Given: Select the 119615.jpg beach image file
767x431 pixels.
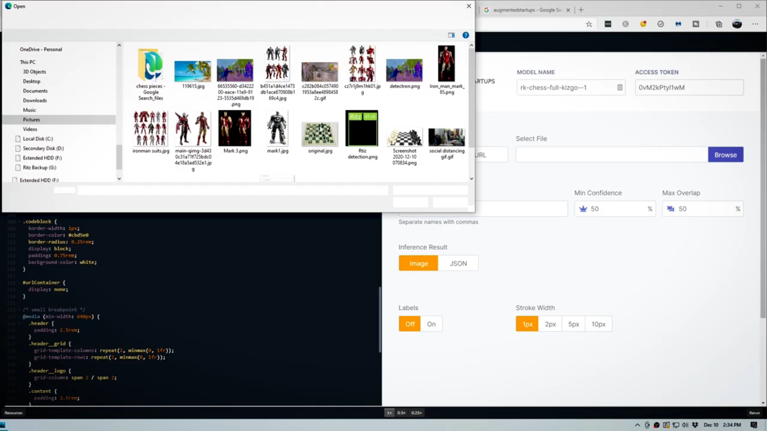Looking at the screenshot, I should pos(193,75).
